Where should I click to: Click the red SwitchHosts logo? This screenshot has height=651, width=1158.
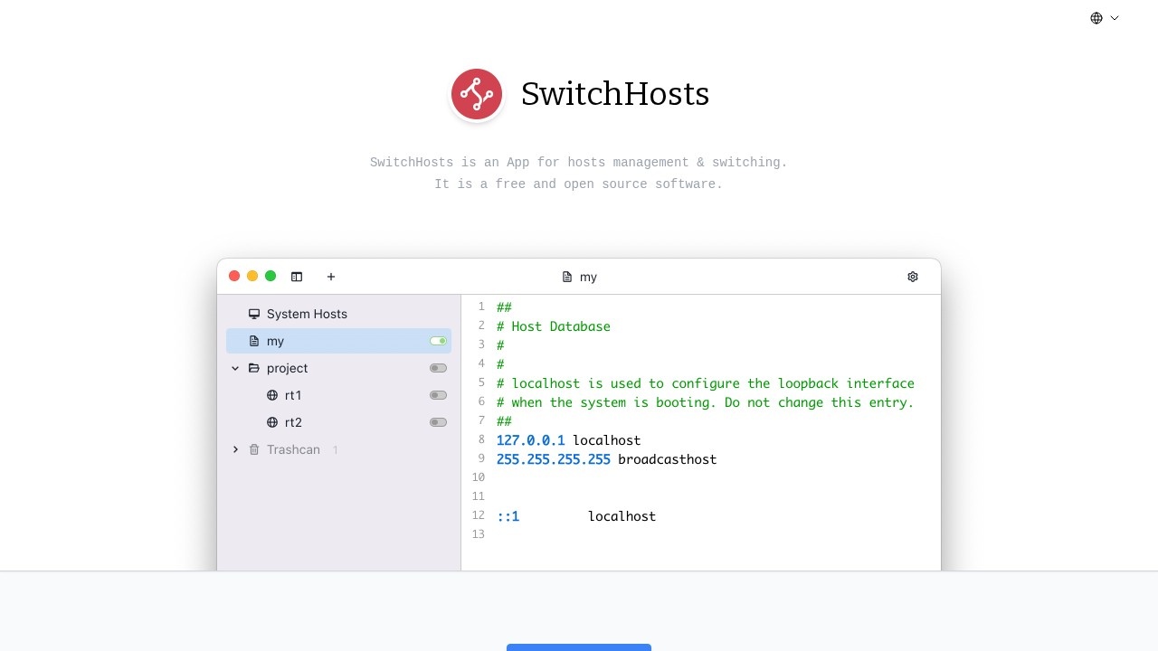click(x=477, y=93)
